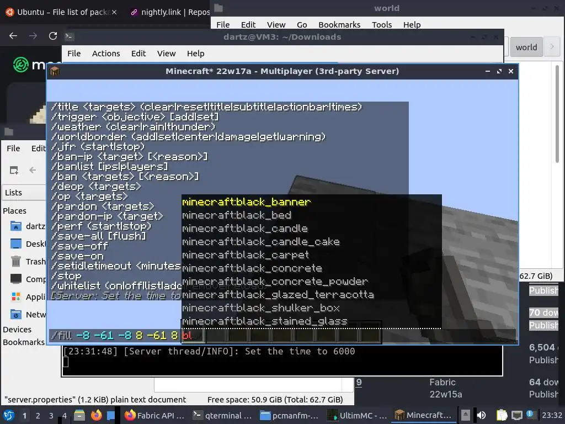Image resolution: width=565 pixels, height=424 pixels.
Task: Launch file manager from panel quicklaunch
Action: coord(79,415)
